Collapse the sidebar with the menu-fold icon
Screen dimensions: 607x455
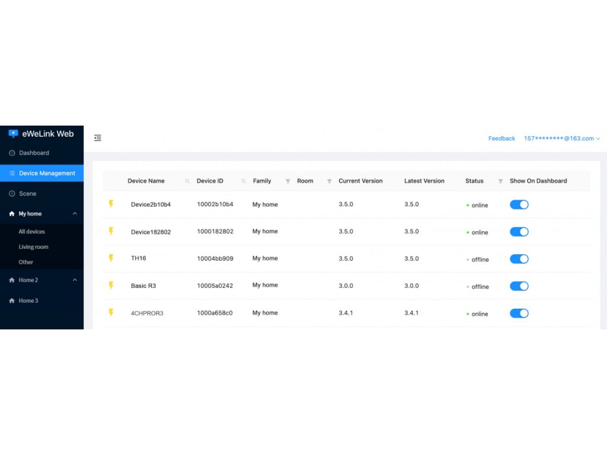98,138
